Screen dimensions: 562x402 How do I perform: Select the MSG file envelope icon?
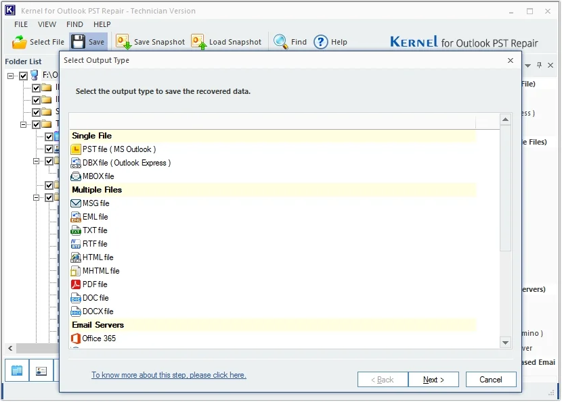click(76, 203)
